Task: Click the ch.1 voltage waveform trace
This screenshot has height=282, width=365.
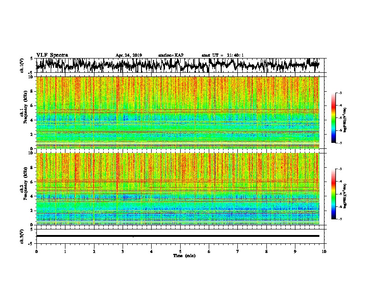Action: tap(177, 65)
